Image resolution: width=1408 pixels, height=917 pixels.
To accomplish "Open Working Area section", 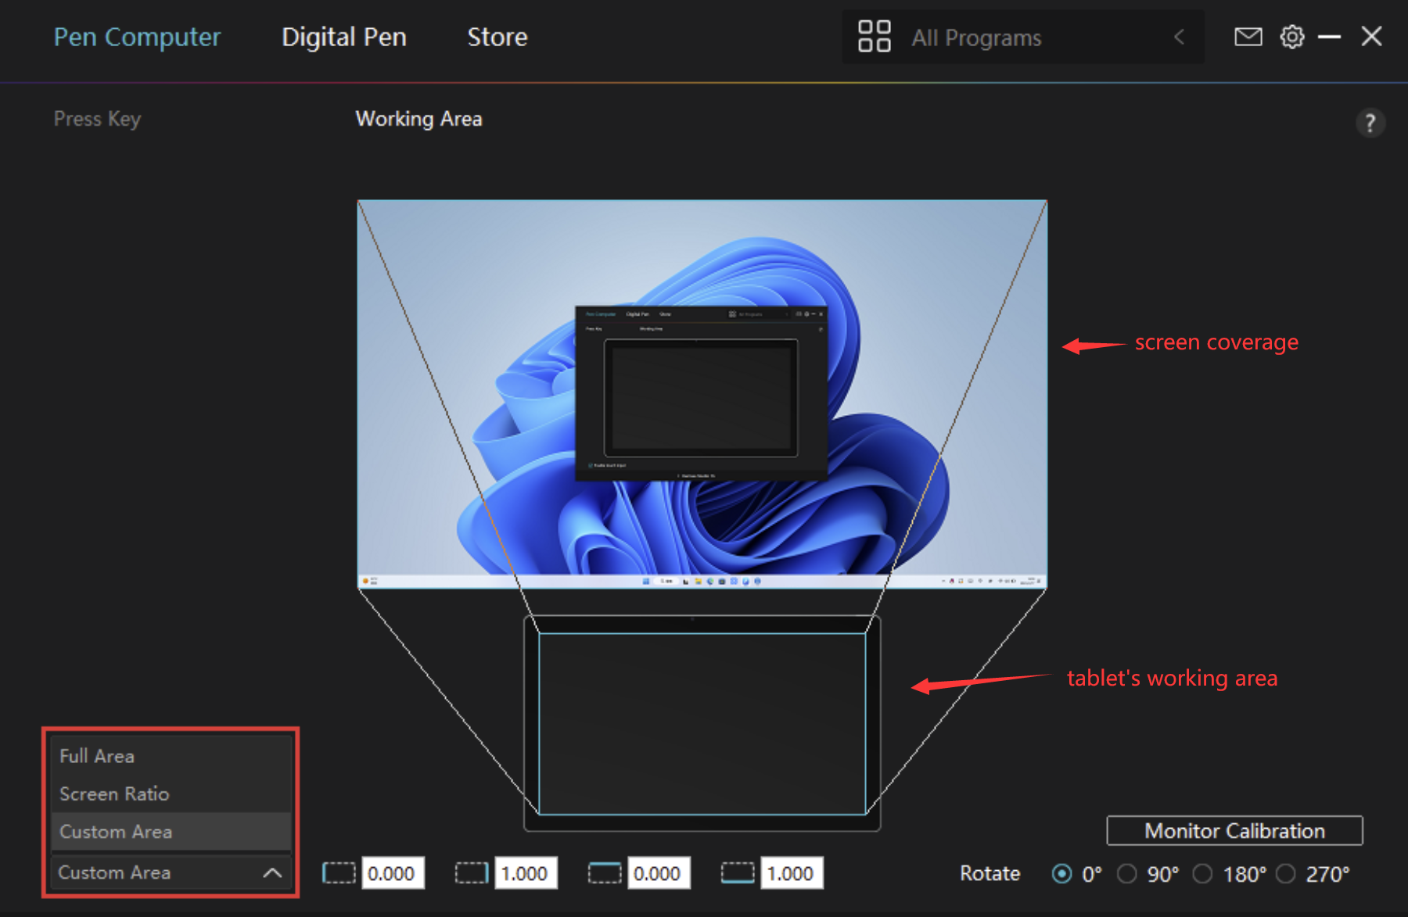I will (418, 119).
